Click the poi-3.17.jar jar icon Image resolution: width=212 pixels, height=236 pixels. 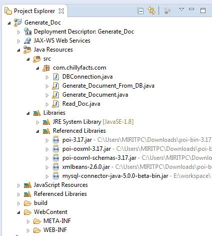(x=56, y=140)
